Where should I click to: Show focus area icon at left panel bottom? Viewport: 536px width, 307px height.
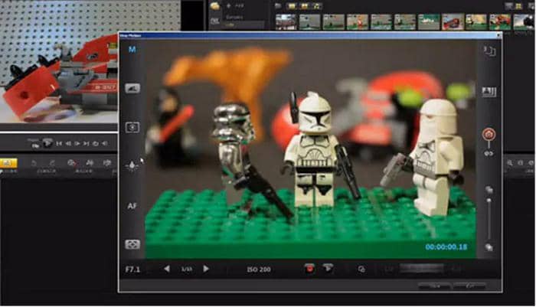click(132, 244)
